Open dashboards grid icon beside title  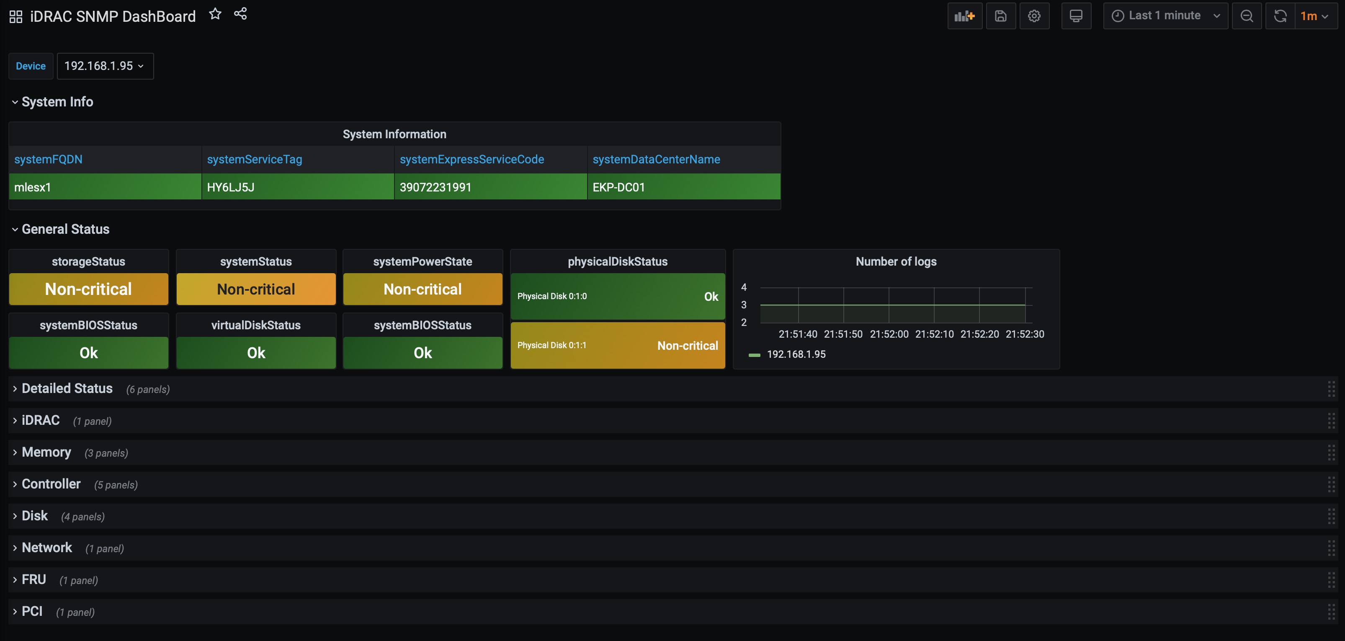point(15,17)
